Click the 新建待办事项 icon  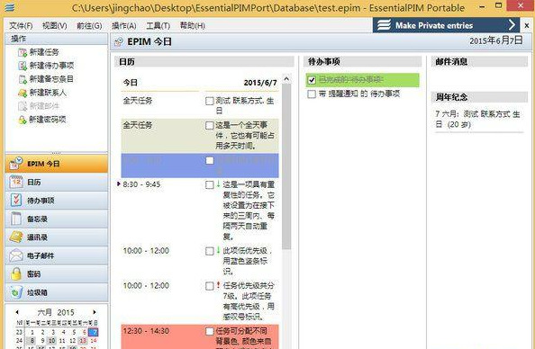tap(23, 66)
